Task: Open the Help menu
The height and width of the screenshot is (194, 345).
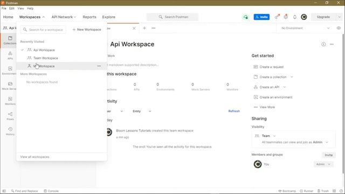Action: click(x=30, y=9)
